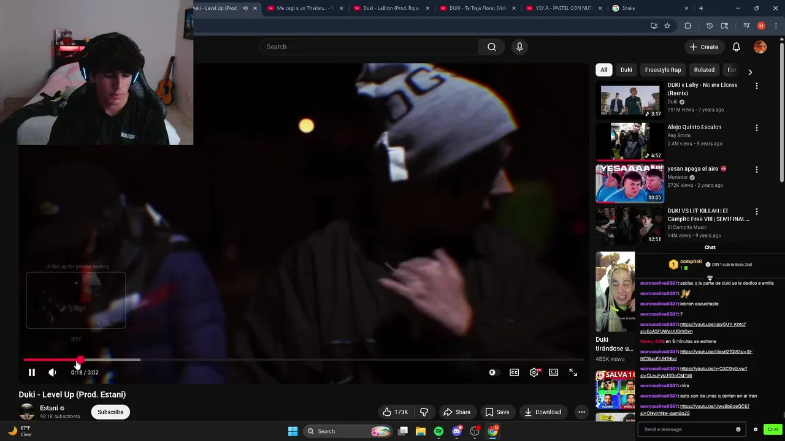Switch to the DUKI - Te Traje Flores tab
785x441 pixels.
(477, 8)
